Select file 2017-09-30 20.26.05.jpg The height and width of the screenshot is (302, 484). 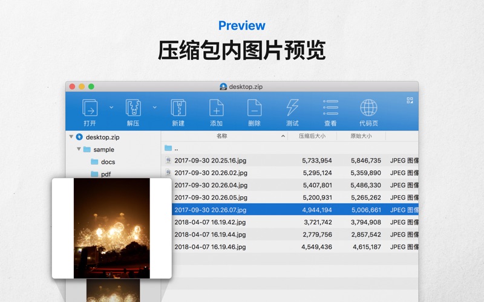(211, 198)
